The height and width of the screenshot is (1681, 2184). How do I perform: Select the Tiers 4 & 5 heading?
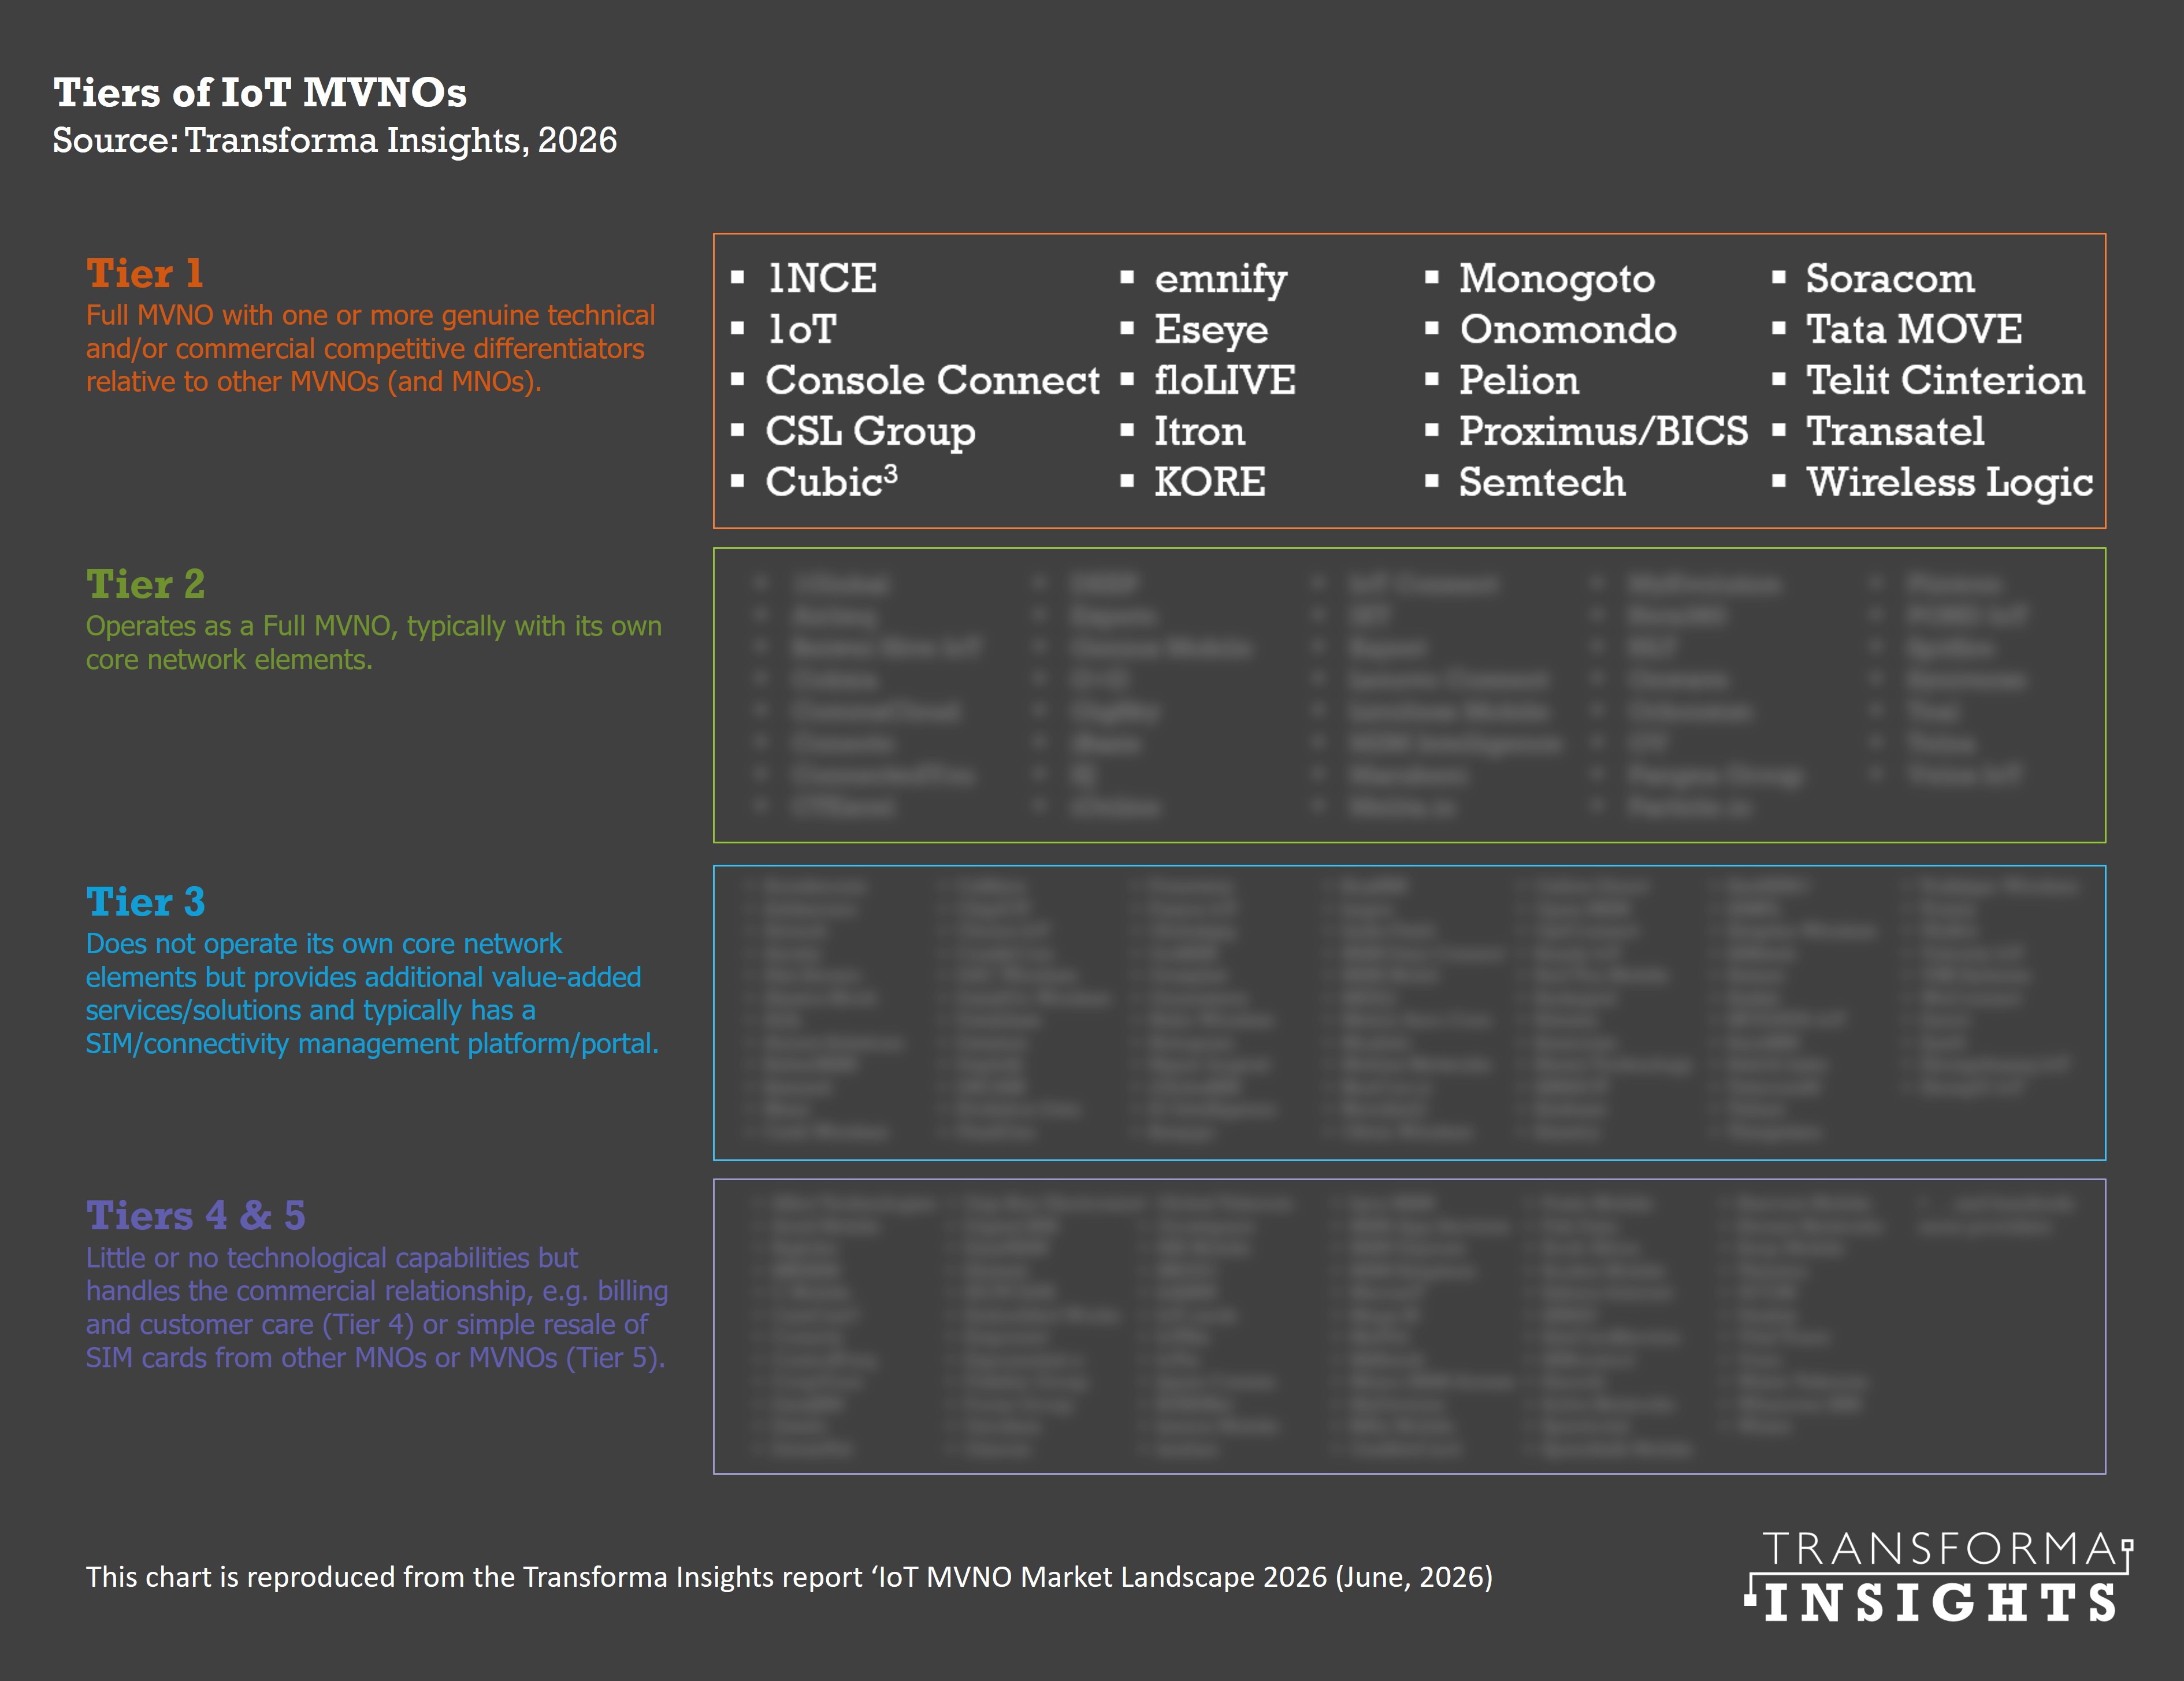(196, 1215)
